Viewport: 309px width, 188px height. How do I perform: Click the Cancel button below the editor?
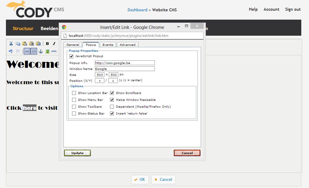pos(163,179)
